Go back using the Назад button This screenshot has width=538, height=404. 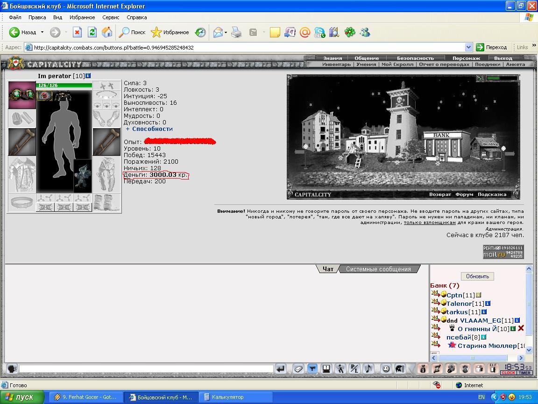[22, 32]
